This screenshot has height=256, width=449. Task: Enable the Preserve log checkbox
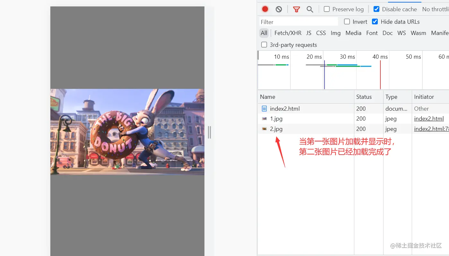(326, 9)
